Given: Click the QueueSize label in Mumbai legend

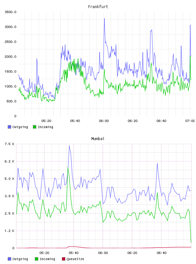Looking at the screenshot, I should coord(75,259).
